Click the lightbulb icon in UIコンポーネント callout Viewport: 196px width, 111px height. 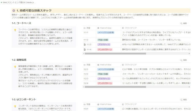(x=15, y=106)
